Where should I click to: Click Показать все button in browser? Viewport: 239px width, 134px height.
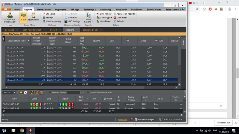(x=223, y=123)
